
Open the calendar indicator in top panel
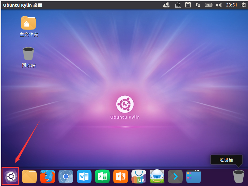pyautogui.click(x=188, y=5)
